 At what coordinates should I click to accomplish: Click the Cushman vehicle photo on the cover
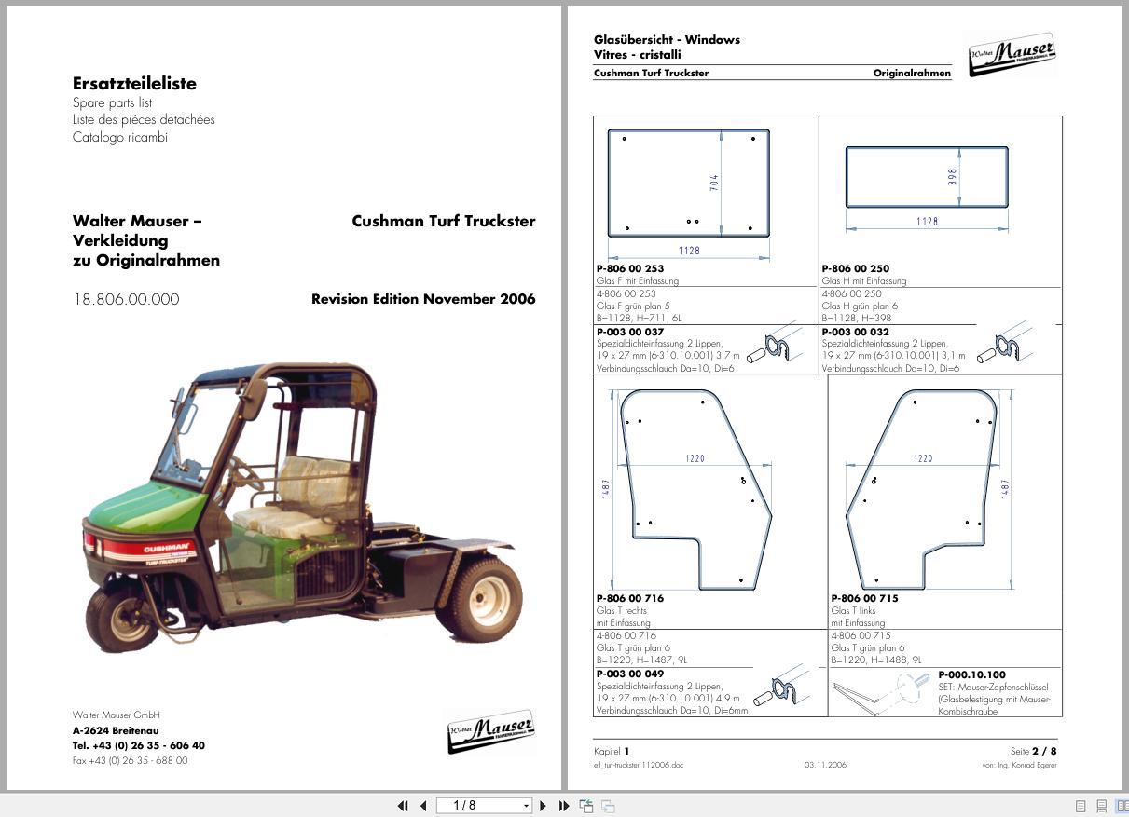pyautogui.click(x=302, y=508)
